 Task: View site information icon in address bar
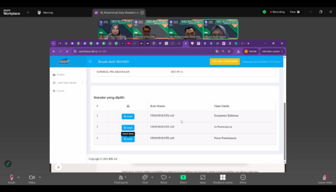pyautogui.click(x=75, y=51)
